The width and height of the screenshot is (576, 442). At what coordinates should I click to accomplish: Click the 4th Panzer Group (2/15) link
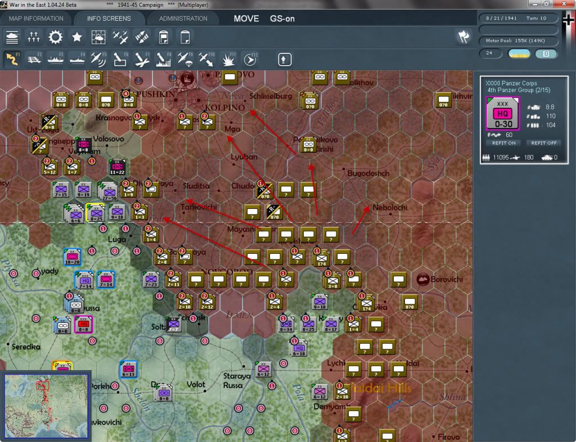518,90
